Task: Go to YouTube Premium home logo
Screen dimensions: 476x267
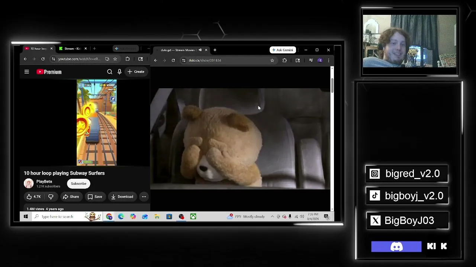Action: point(49,72)
